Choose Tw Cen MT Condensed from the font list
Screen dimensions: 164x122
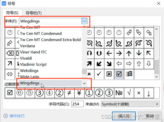[x=51, y=34]
